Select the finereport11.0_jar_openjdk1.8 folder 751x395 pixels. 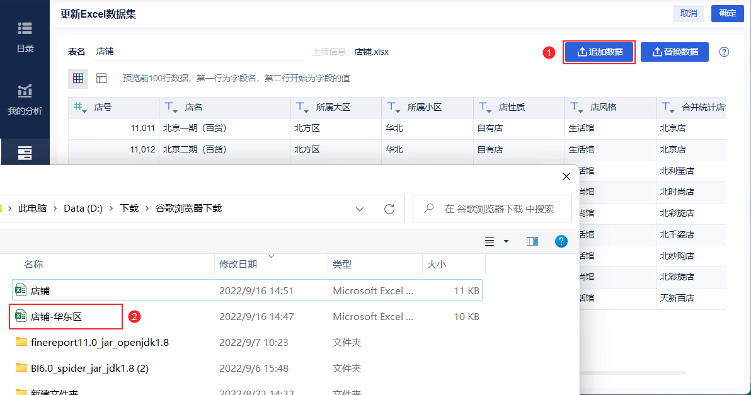click(x=247, y=342)
